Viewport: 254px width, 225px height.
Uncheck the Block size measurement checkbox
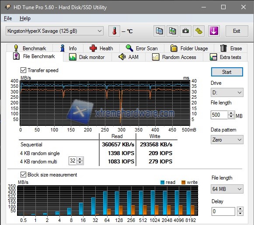[x=23, y=175]
